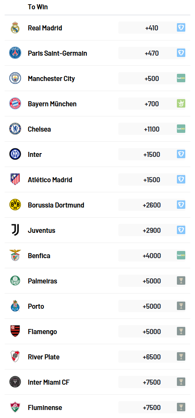195x418 pixels.
Task: Click the River Plate crest
Action: point(15,357)
